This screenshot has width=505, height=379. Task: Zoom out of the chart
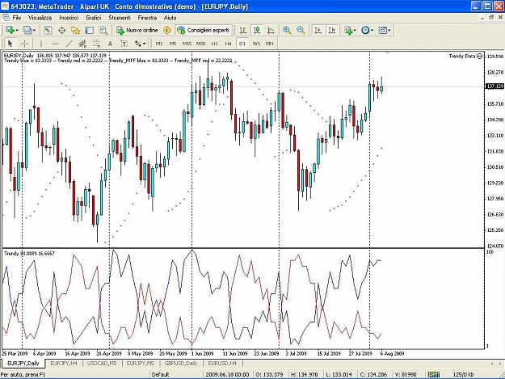(301, 30)
